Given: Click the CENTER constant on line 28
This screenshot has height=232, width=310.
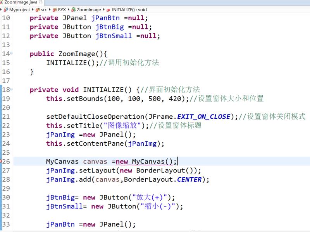Looking at the screenshot, I should click(189, 179).
